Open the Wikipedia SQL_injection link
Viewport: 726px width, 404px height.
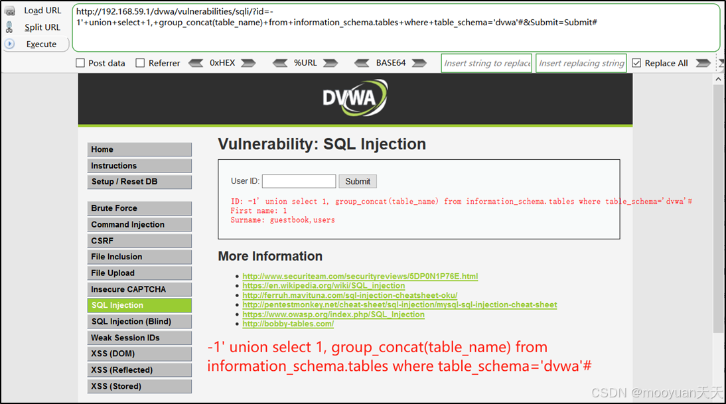click(x=324, y=285)
